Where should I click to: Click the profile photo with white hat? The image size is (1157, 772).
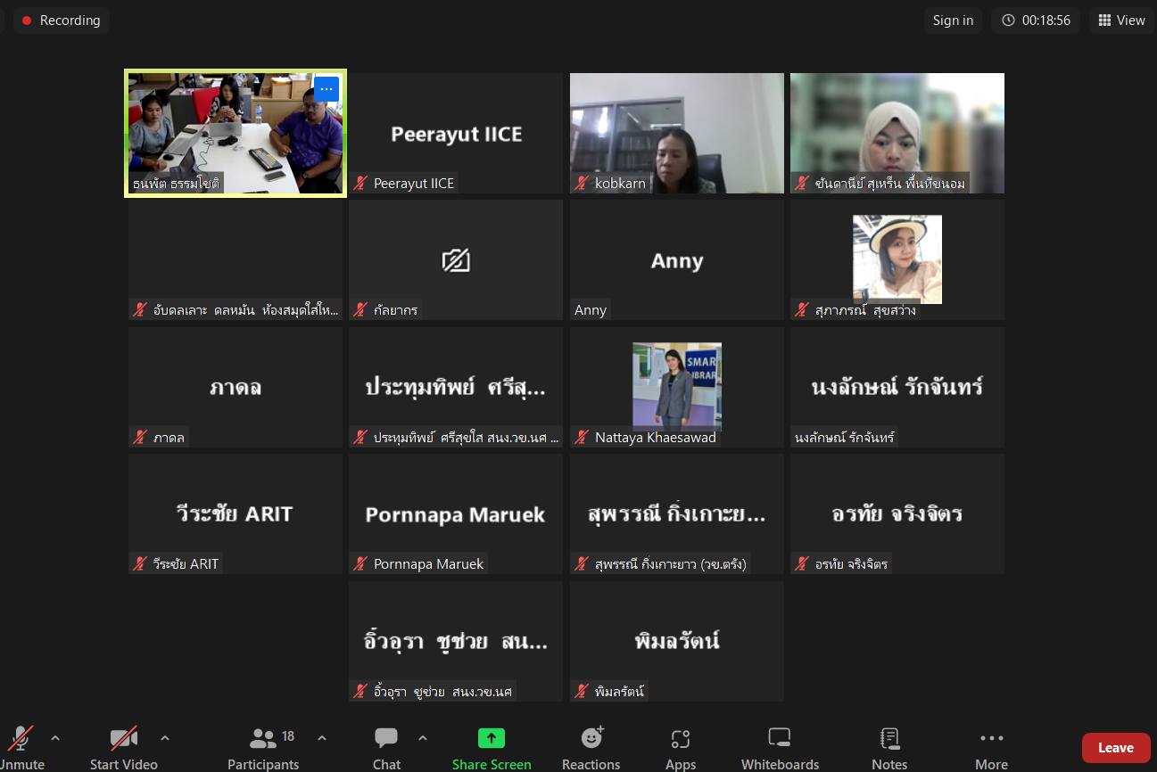[897, 259]
